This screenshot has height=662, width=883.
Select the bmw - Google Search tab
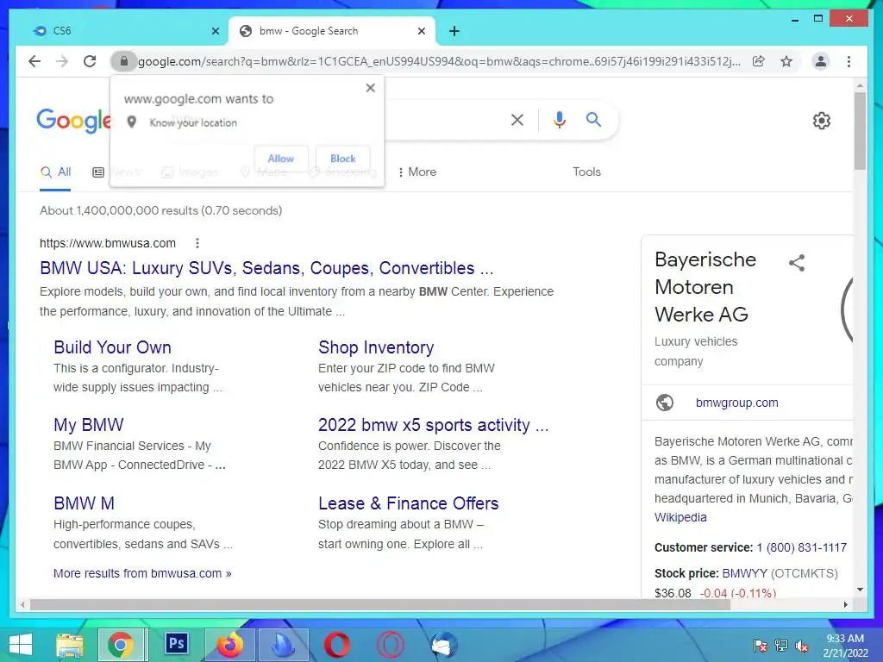(x=332, y=31)
